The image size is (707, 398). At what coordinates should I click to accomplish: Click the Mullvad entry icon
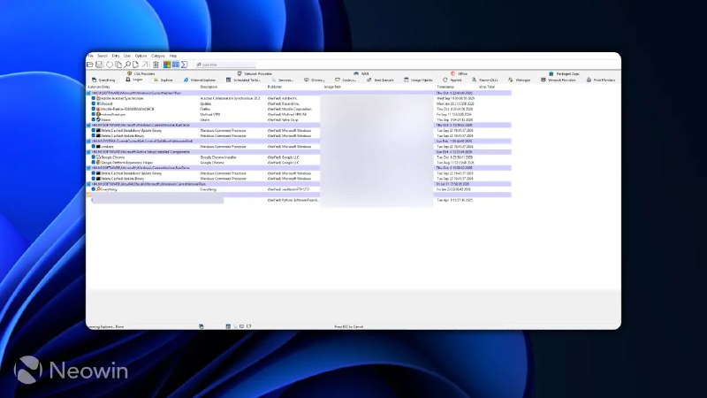tap(98, 114)
